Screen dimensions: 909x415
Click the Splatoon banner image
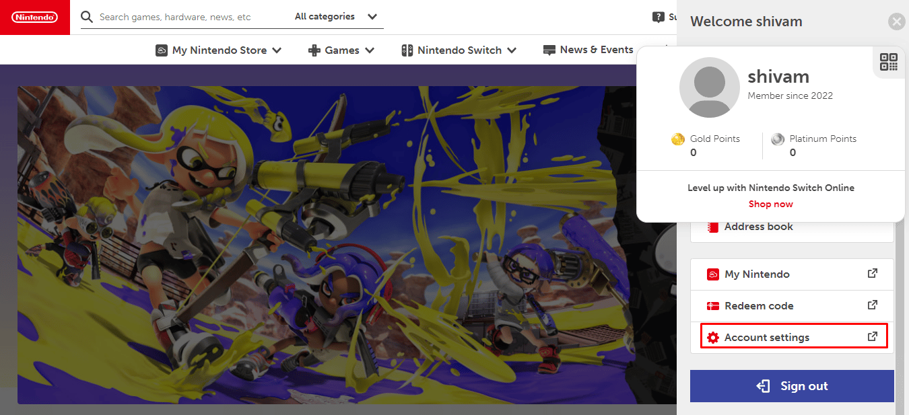(347, 245)
